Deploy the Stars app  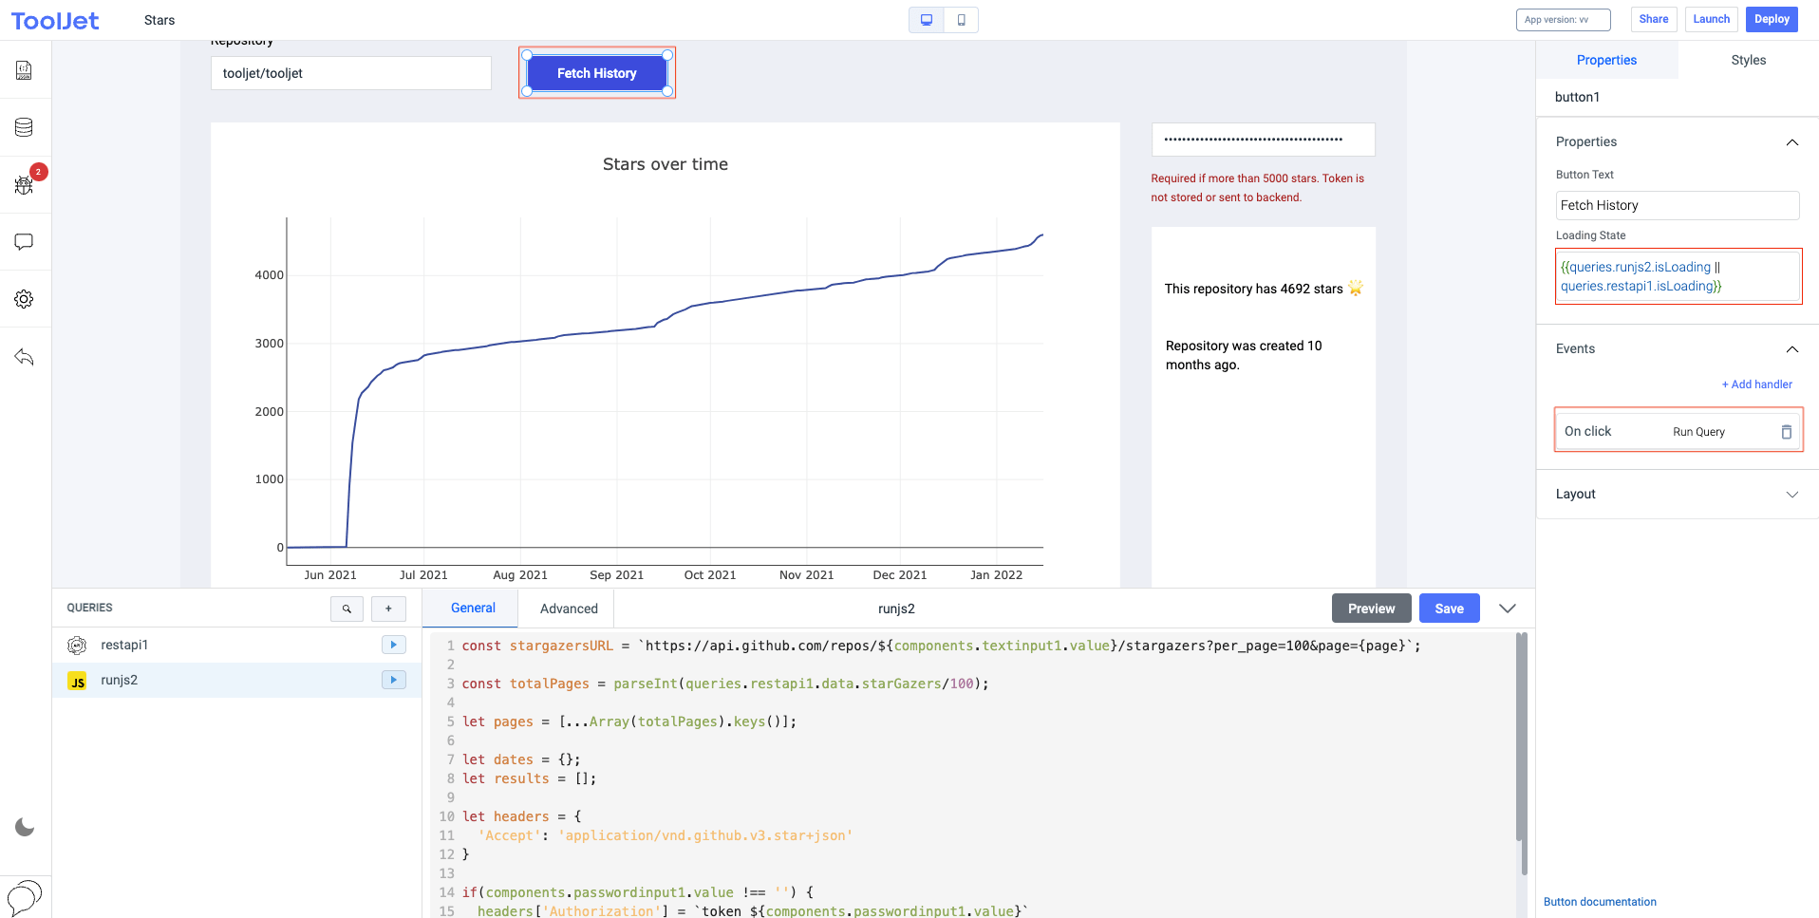pos(1770,18)
